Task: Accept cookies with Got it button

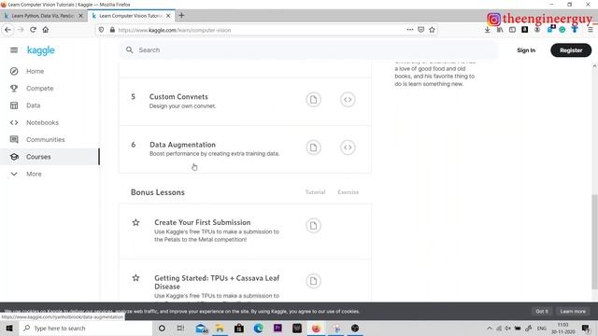Action: [x=542, y=311]
